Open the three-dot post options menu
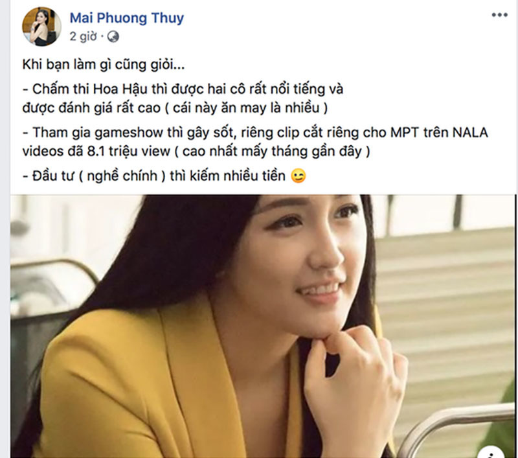 (x=499, y=15)
